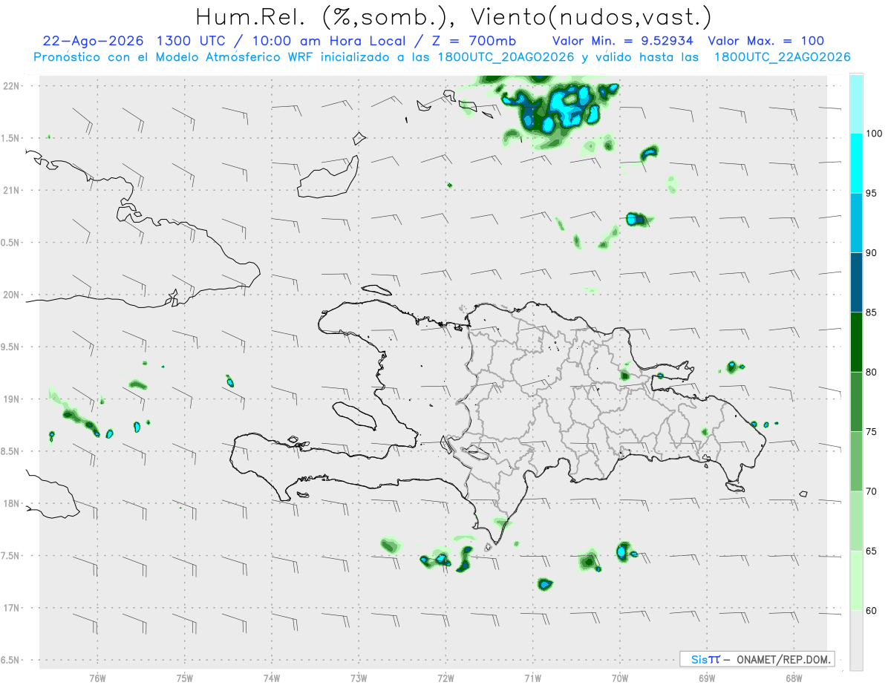
Task: Click the '6.5N' latitude label
Action: tap(11, 660)
